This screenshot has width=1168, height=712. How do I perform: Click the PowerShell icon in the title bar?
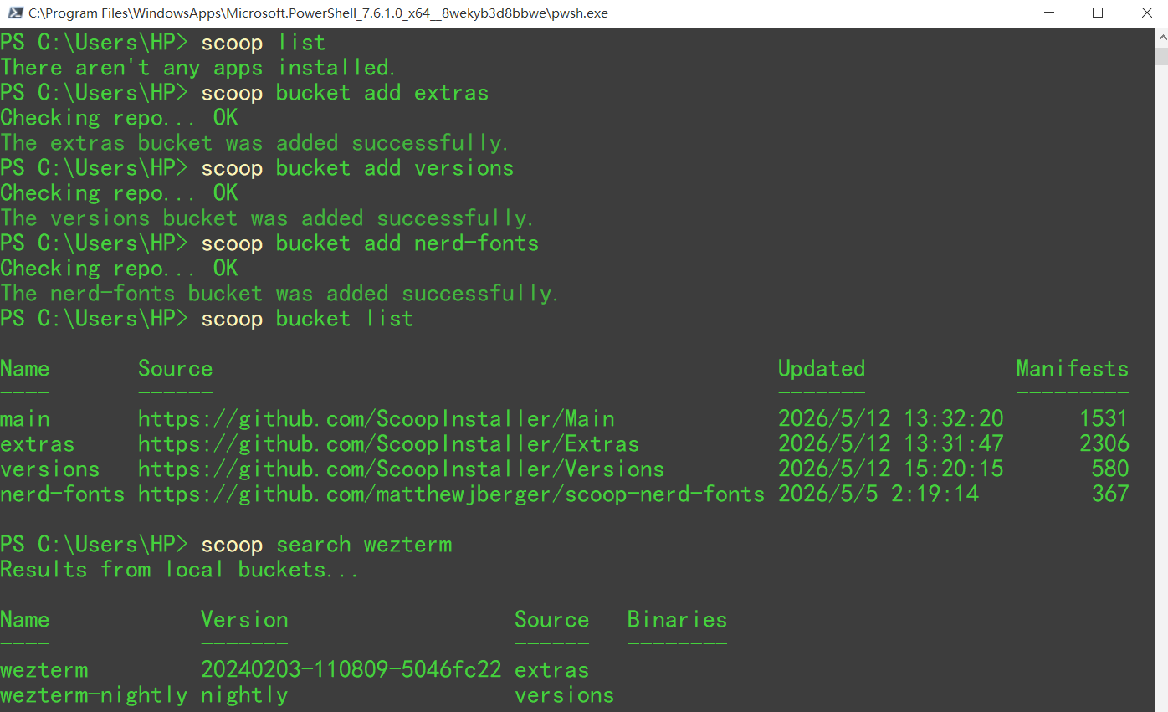[x=14, y=13]
